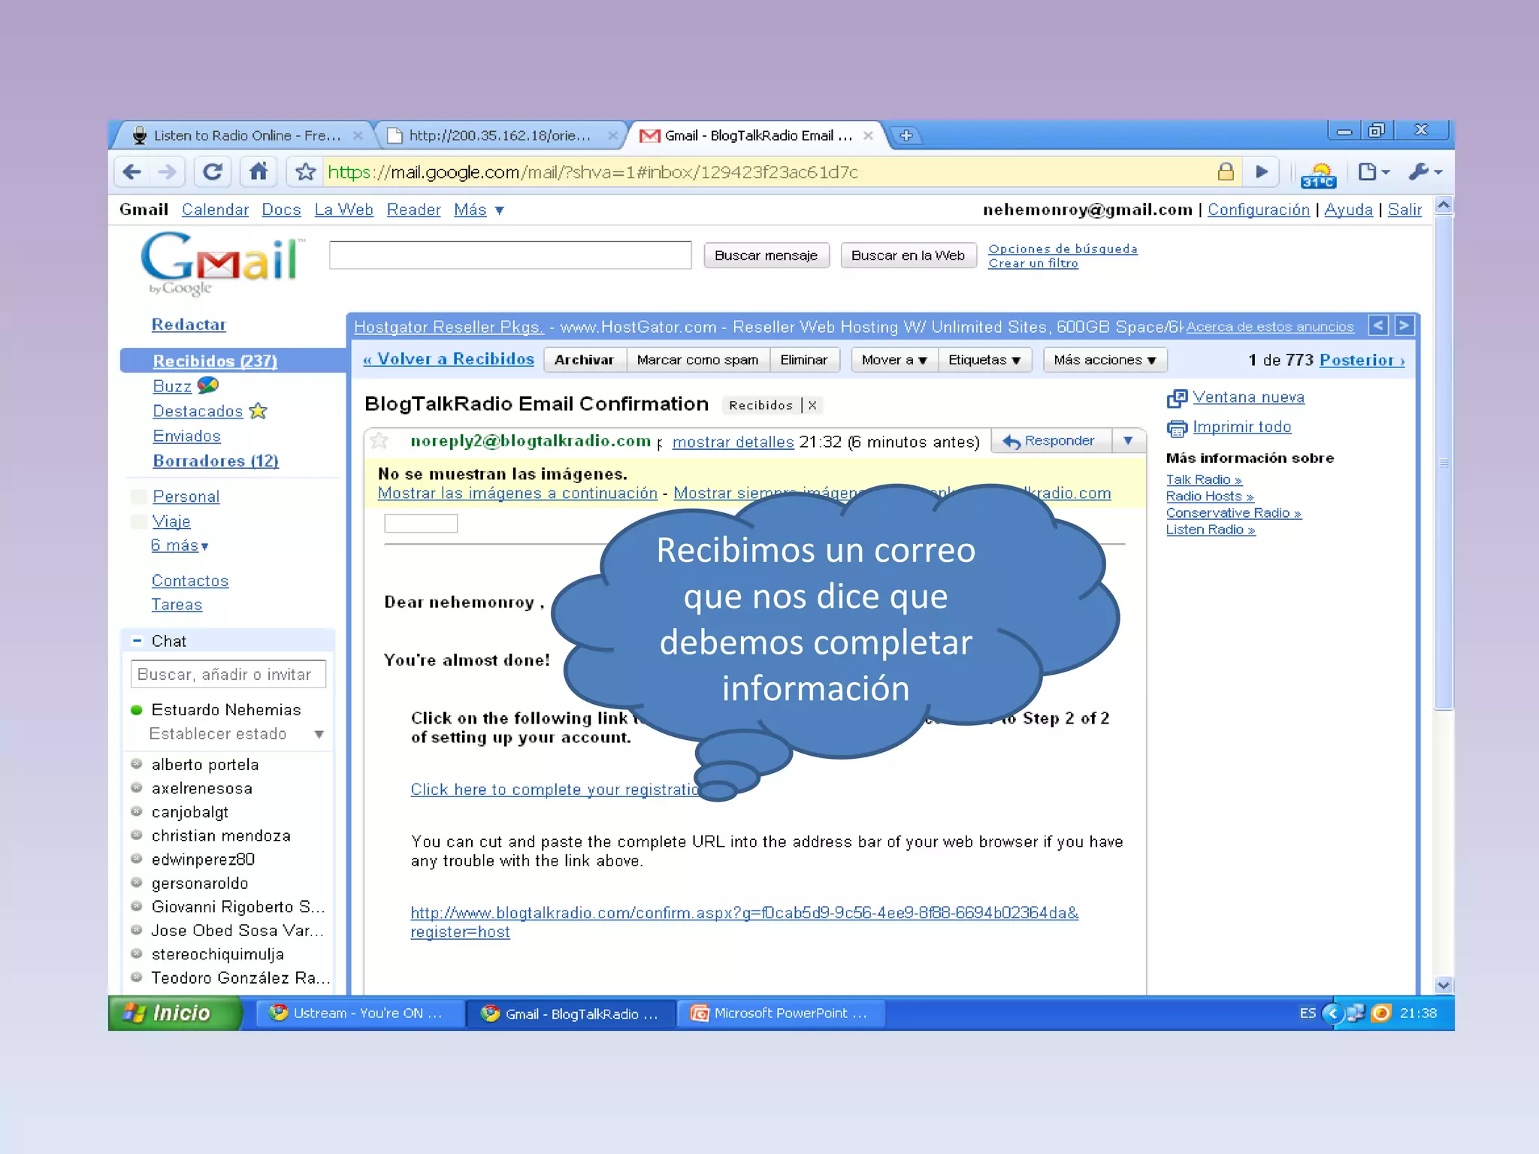Image resolution: width=1539 pixels, height=1154 pixels.
Task: Open the Mover a dropdown
Action: (894, 360)
